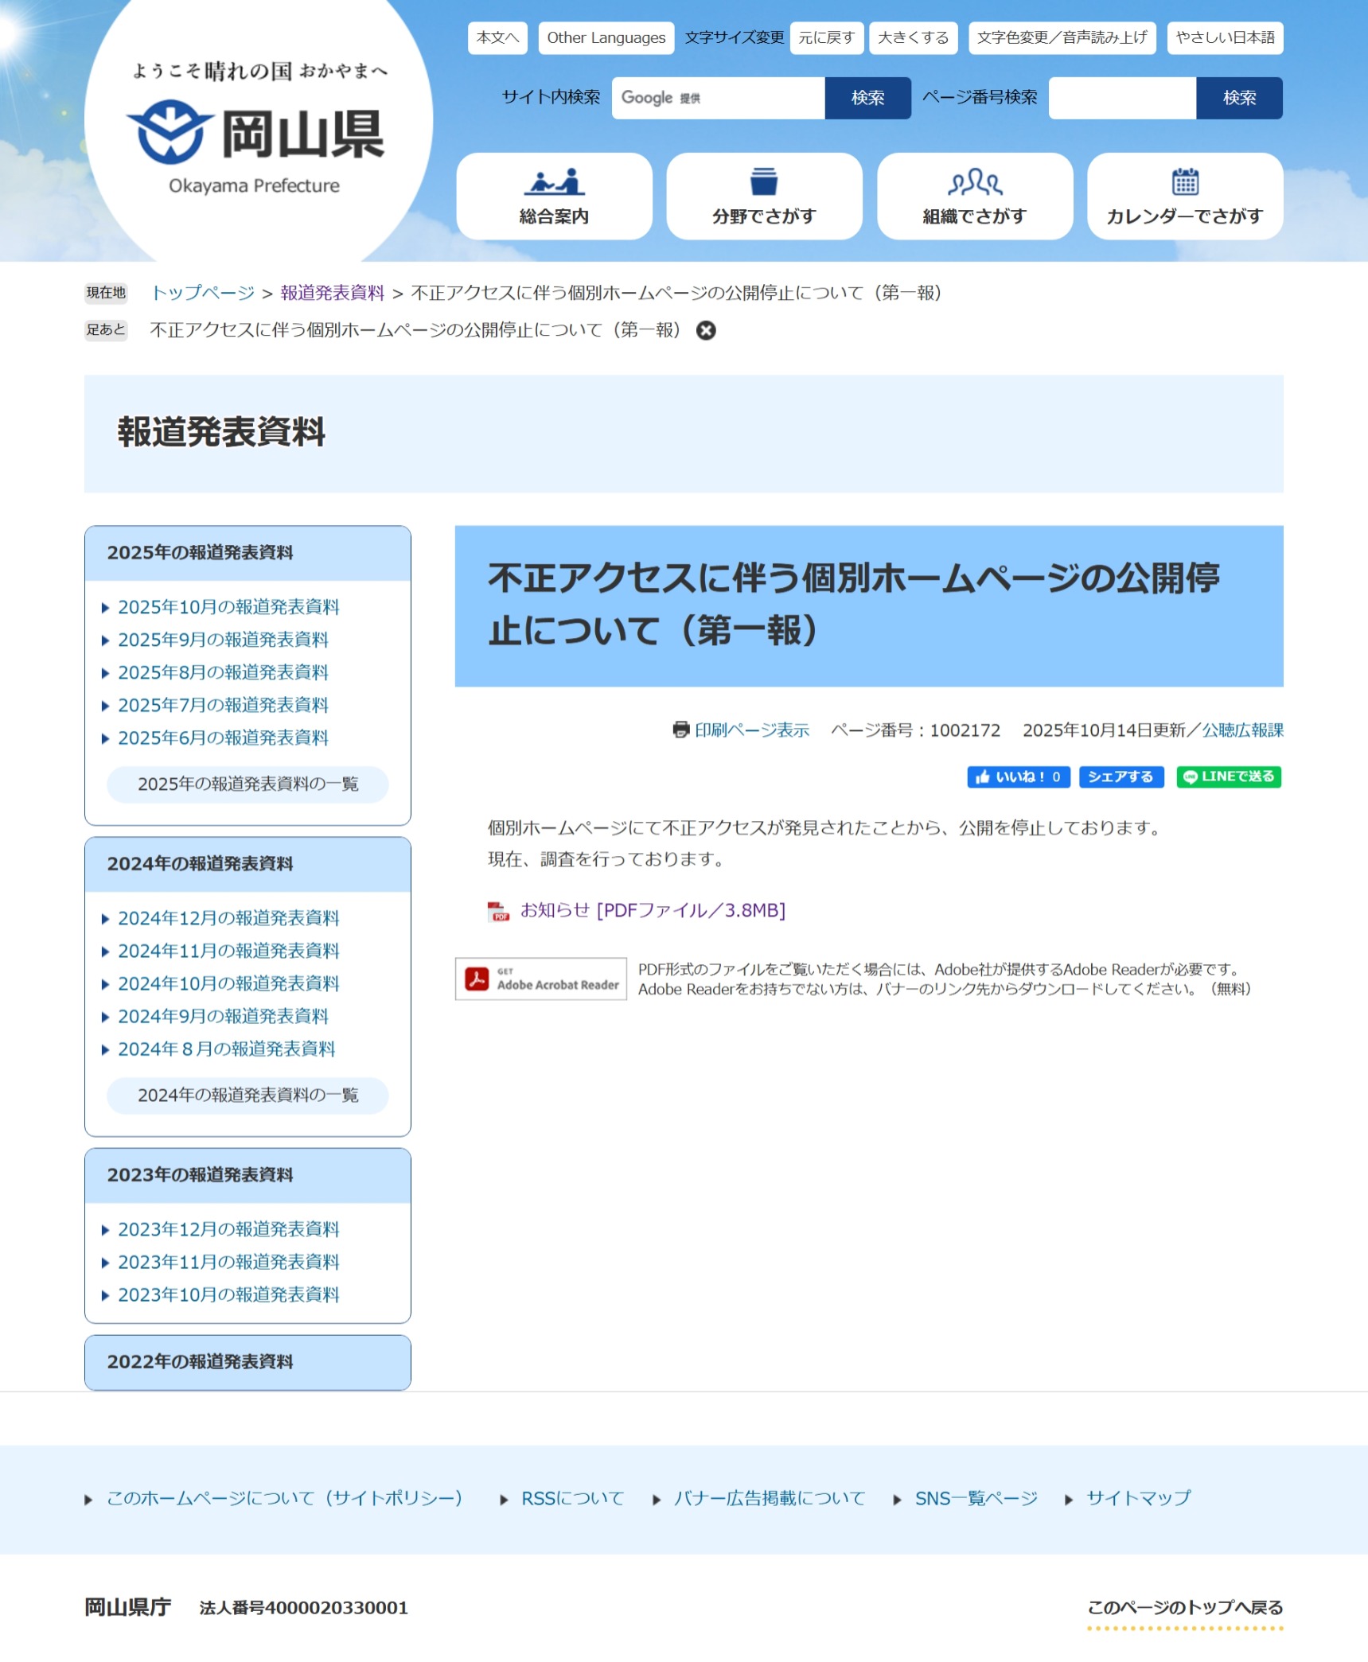Open 2025年10月の報道発表資料 link
Screen dimensions: 1368x1662
point(228,607)
